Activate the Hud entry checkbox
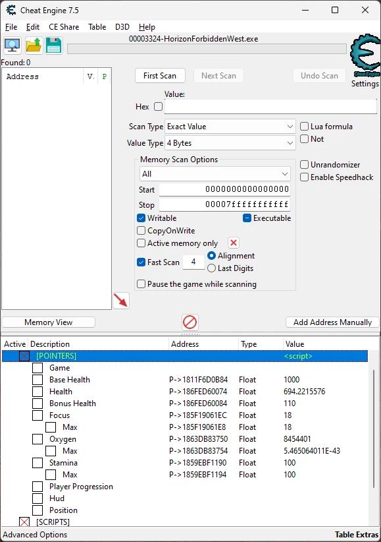 pos(38,498)
